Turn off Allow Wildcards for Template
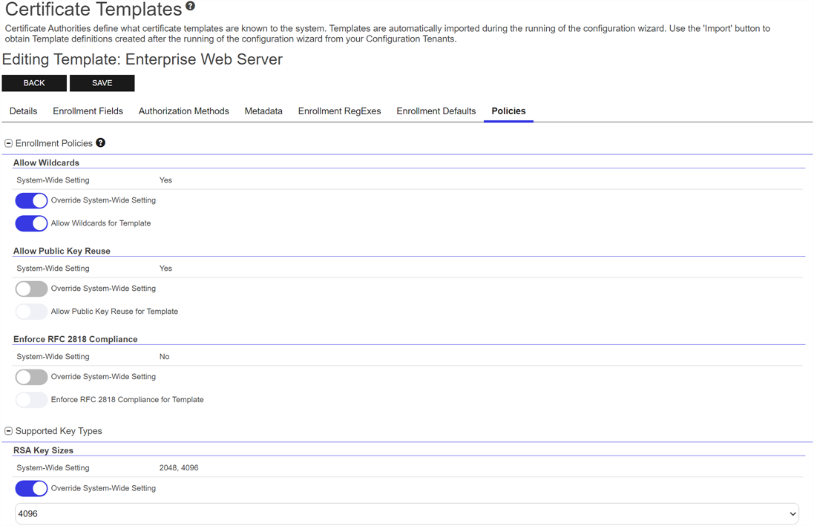814x526 pixels. [31, 223]
